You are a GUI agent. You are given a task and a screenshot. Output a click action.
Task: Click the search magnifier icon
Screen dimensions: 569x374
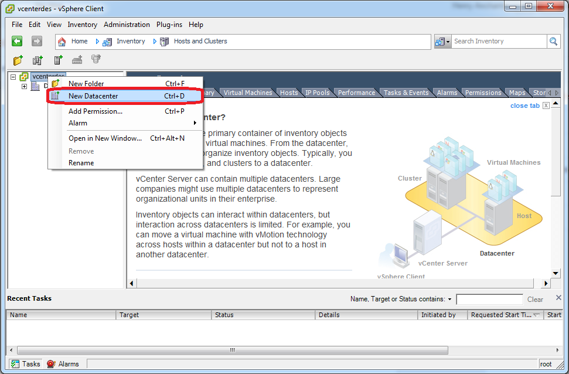pyautogui.click(x=553, y=41)
